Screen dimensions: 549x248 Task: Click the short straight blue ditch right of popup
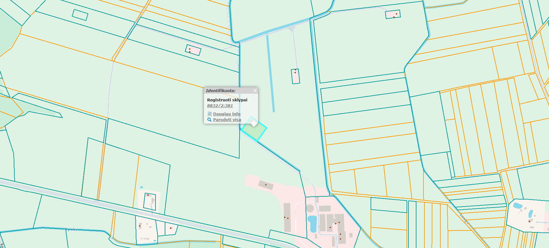click(271, 73)
